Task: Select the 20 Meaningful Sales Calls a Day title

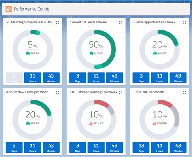Action: tap(29, 22)
